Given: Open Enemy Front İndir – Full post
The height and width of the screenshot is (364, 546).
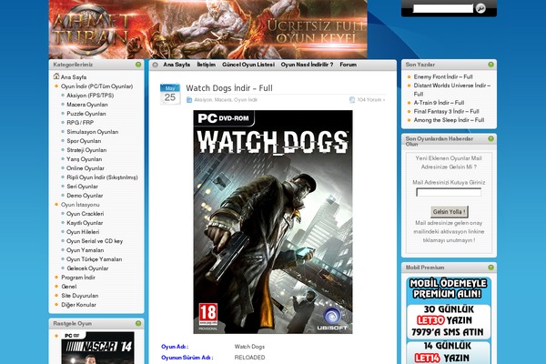Looking at the screenshot, I should [443, 76].
